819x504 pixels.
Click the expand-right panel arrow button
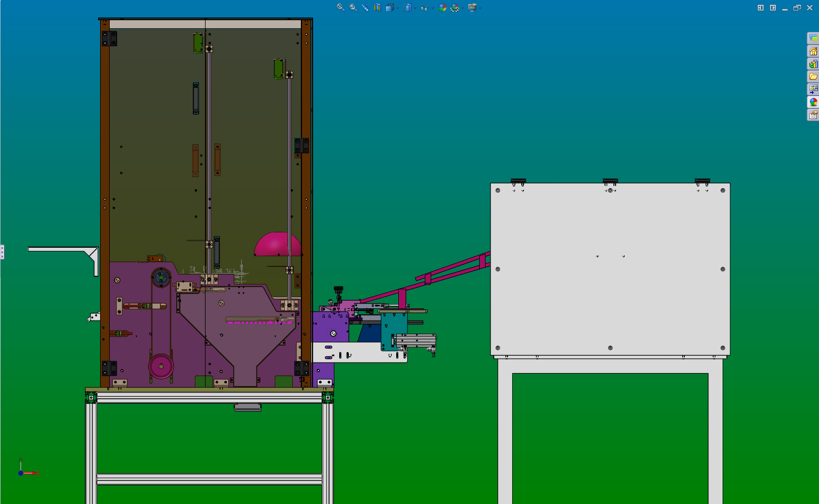click(773, 7)
